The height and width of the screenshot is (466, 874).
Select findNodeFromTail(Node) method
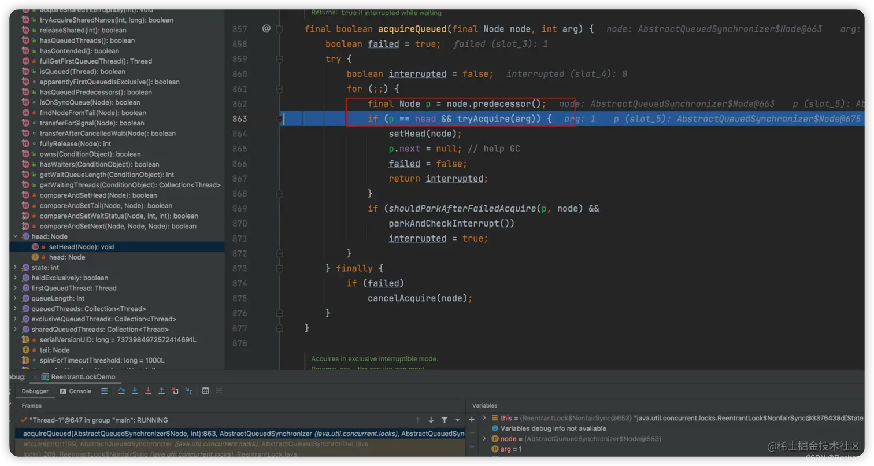pyautogui.click(x=93, y=113)
